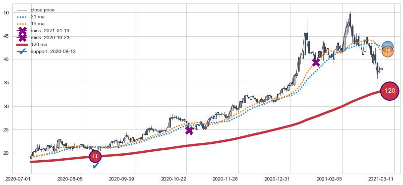Select the '21 ma' legend label
Screen dimensions: 403x185
[36, 17]
